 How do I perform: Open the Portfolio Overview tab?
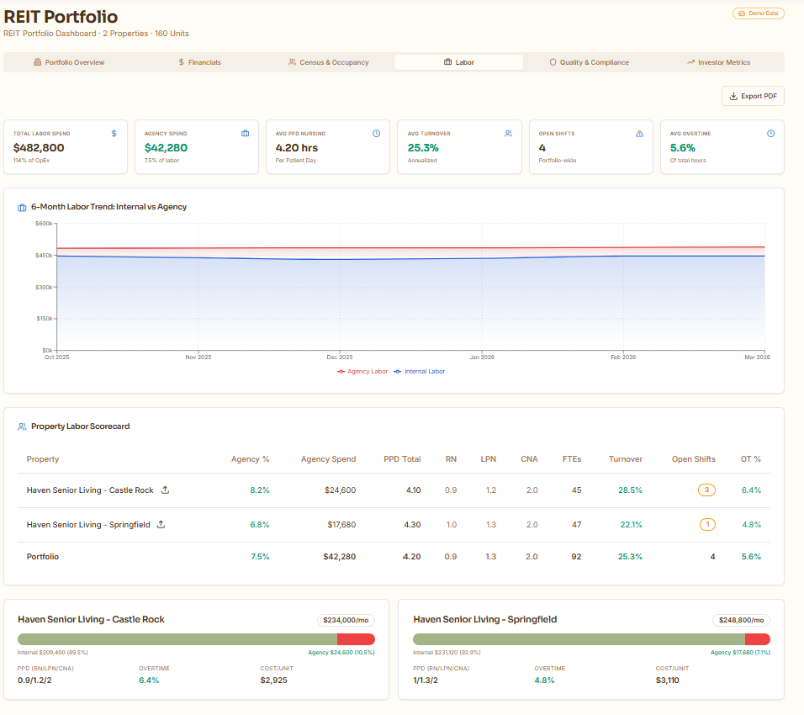click(x=69, y=62)
